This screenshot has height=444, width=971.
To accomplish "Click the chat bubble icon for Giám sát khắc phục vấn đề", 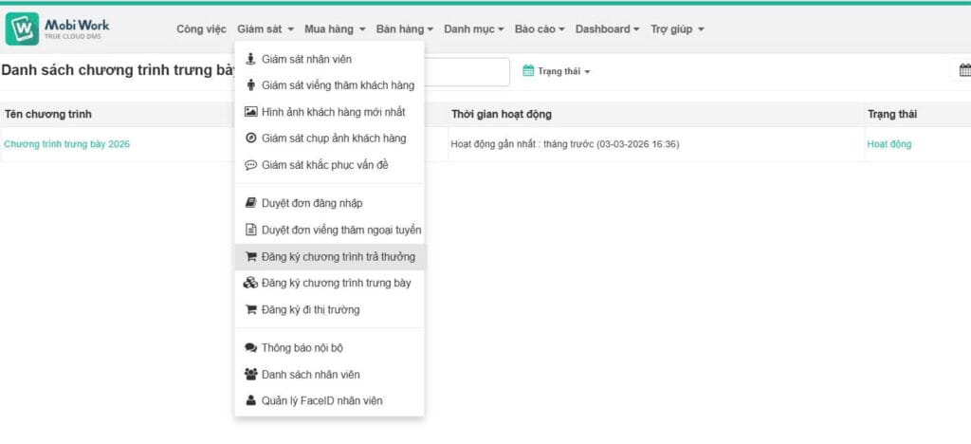I will point(250,164).
